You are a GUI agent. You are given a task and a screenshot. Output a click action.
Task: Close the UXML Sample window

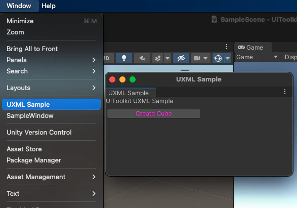[x=112, y=79]
